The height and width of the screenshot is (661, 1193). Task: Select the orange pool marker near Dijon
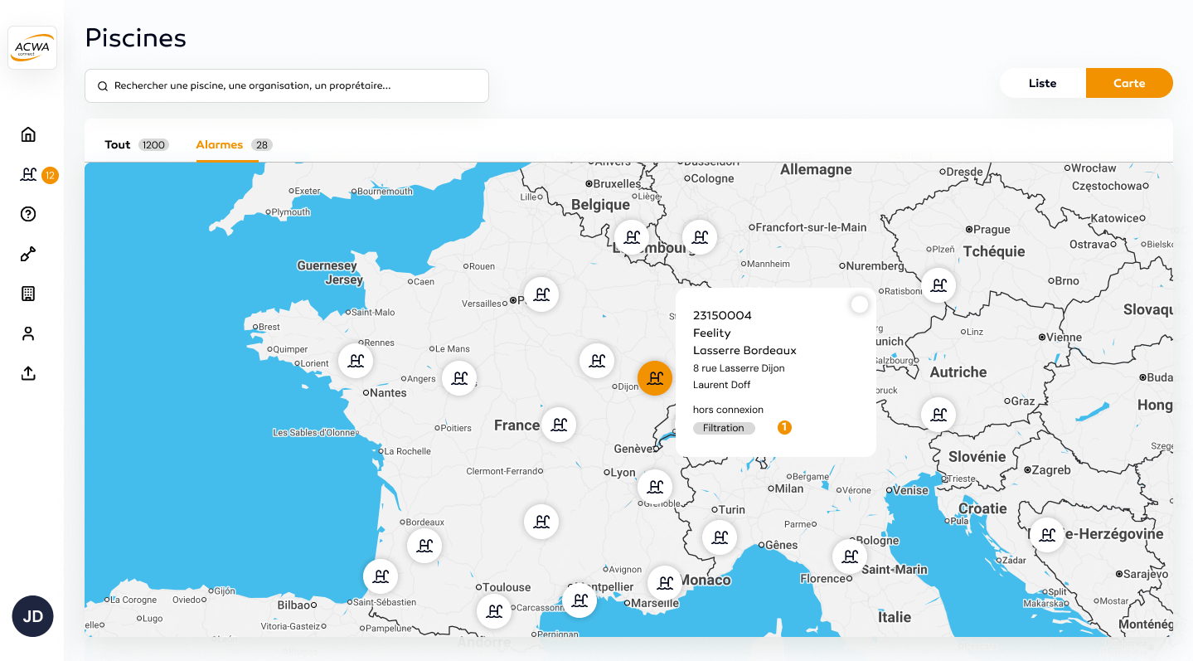tap(655, 378)
